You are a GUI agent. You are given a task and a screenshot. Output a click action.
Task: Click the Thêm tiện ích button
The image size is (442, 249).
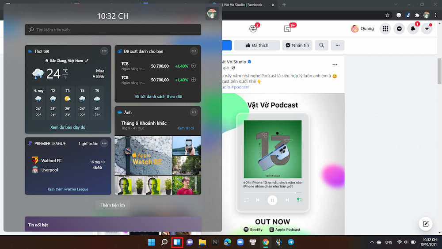point(113,205)
